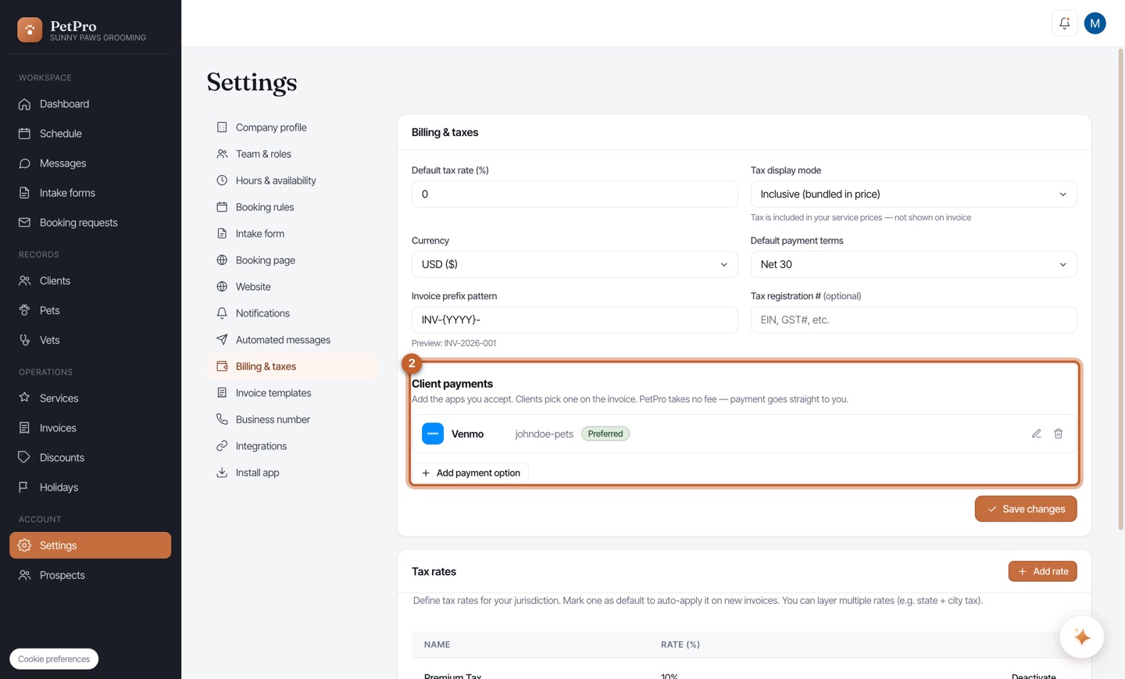Open the user avatar M menu
The height and width of the screenshot is (679, 1125).
[1095, 23]
